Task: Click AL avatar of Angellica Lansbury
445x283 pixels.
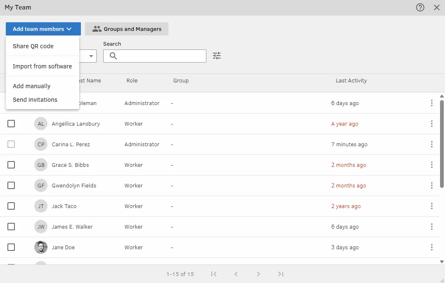Action: [x=41, y=124]
